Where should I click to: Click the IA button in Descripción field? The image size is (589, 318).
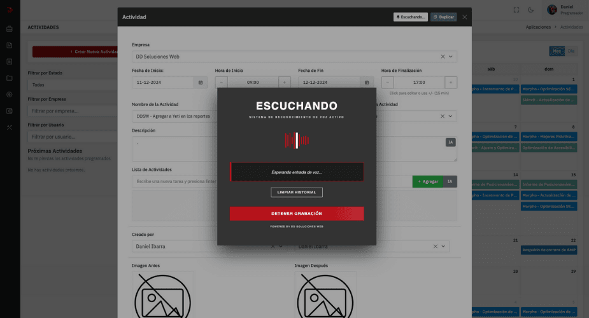450,142
